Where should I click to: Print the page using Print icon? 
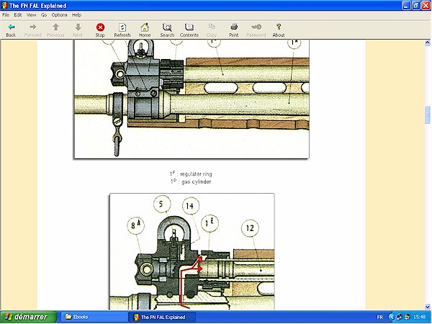click(x=233, y=30)
